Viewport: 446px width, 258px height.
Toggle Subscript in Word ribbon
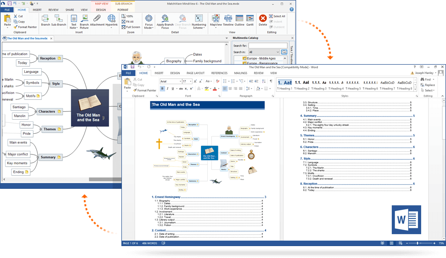click(x=186, y=88)
